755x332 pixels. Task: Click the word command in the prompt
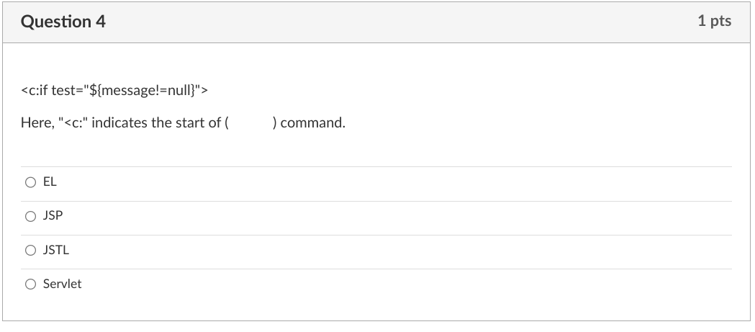[313, 123]
